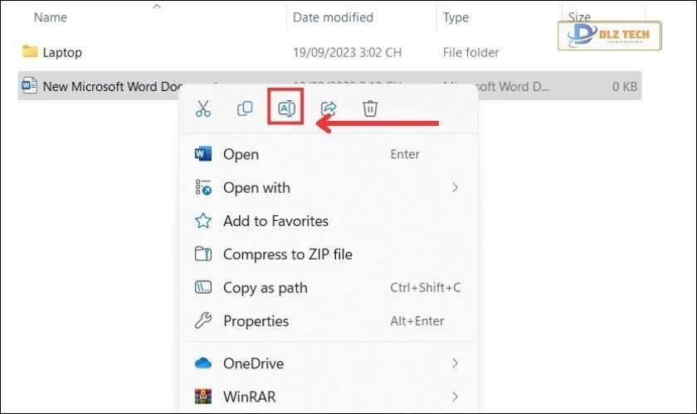
Task: Click the Delete trash icon
Action: click(x=370, y=108)
